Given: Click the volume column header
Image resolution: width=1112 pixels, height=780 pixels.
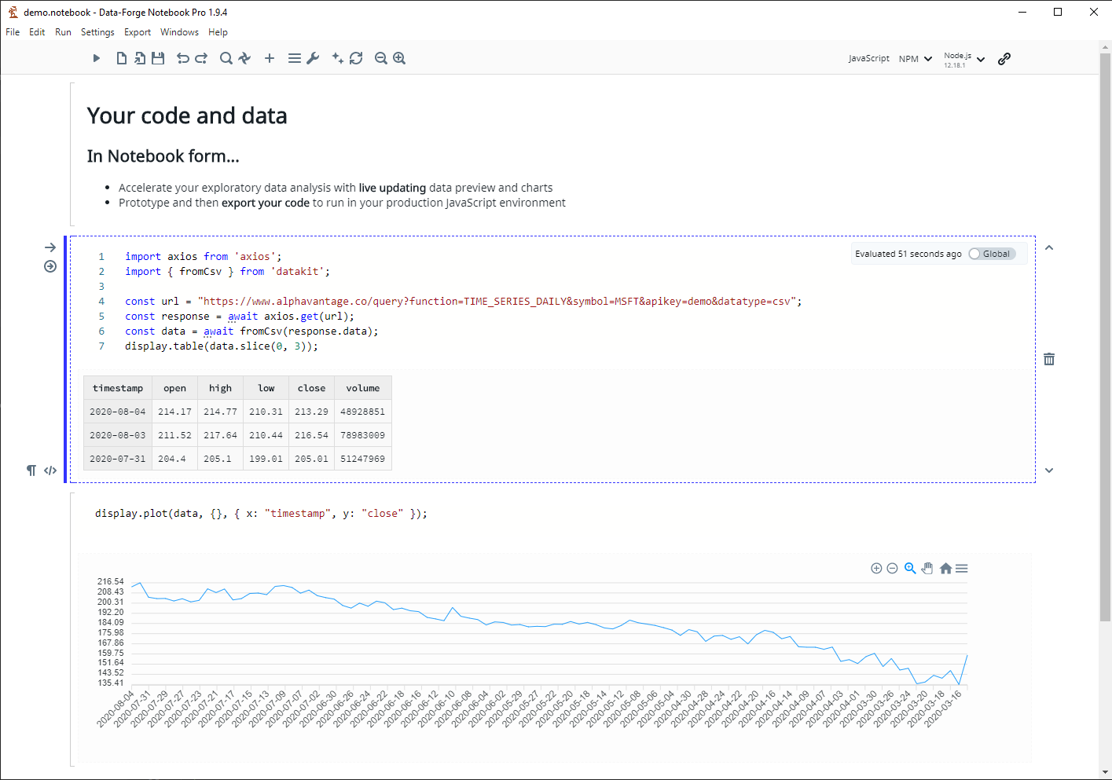Looking at the screenshot, I should (x=363, y=388).
